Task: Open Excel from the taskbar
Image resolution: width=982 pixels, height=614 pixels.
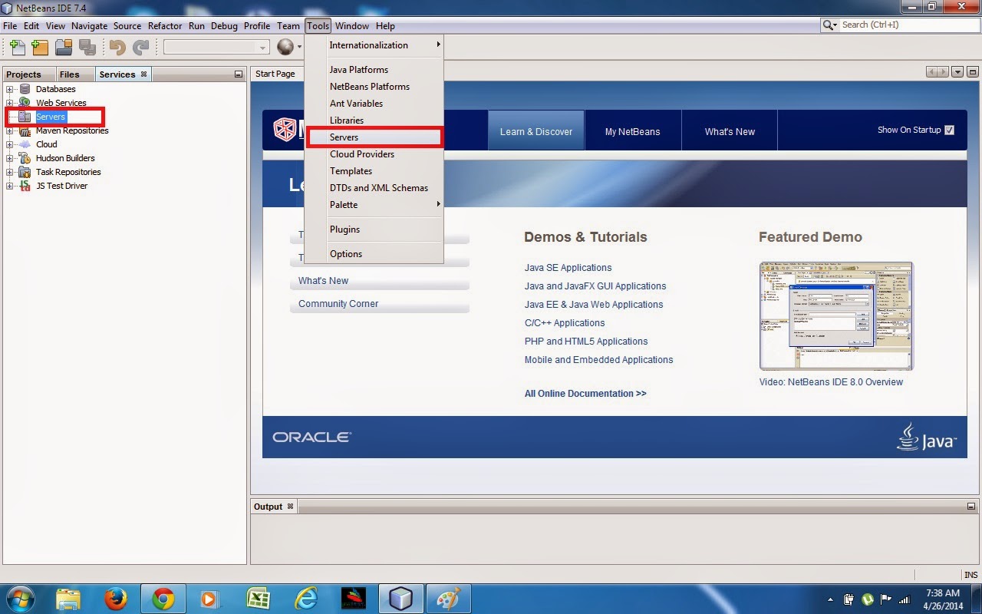Action: pos(258,599)
